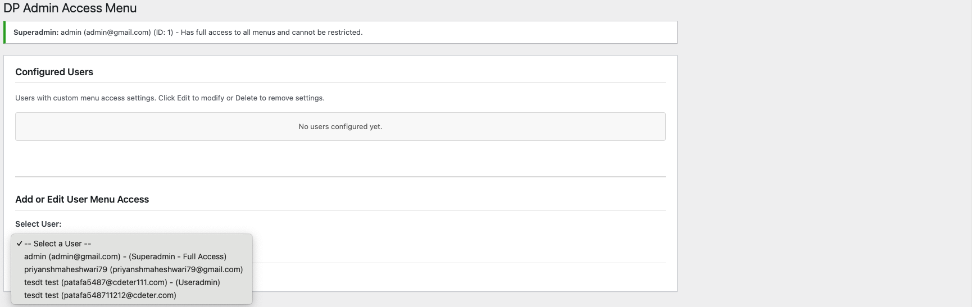Viewport: 972px width, 307px height.
Task: Click the '(ID: 1)' text in notice
Action: tap(163, 33)
